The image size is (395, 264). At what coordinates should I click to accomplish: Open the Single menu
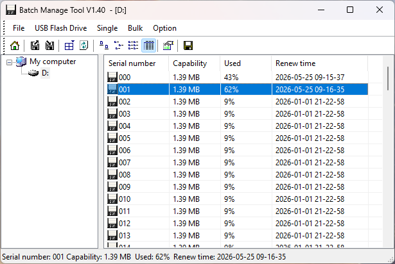coord(107,28)
